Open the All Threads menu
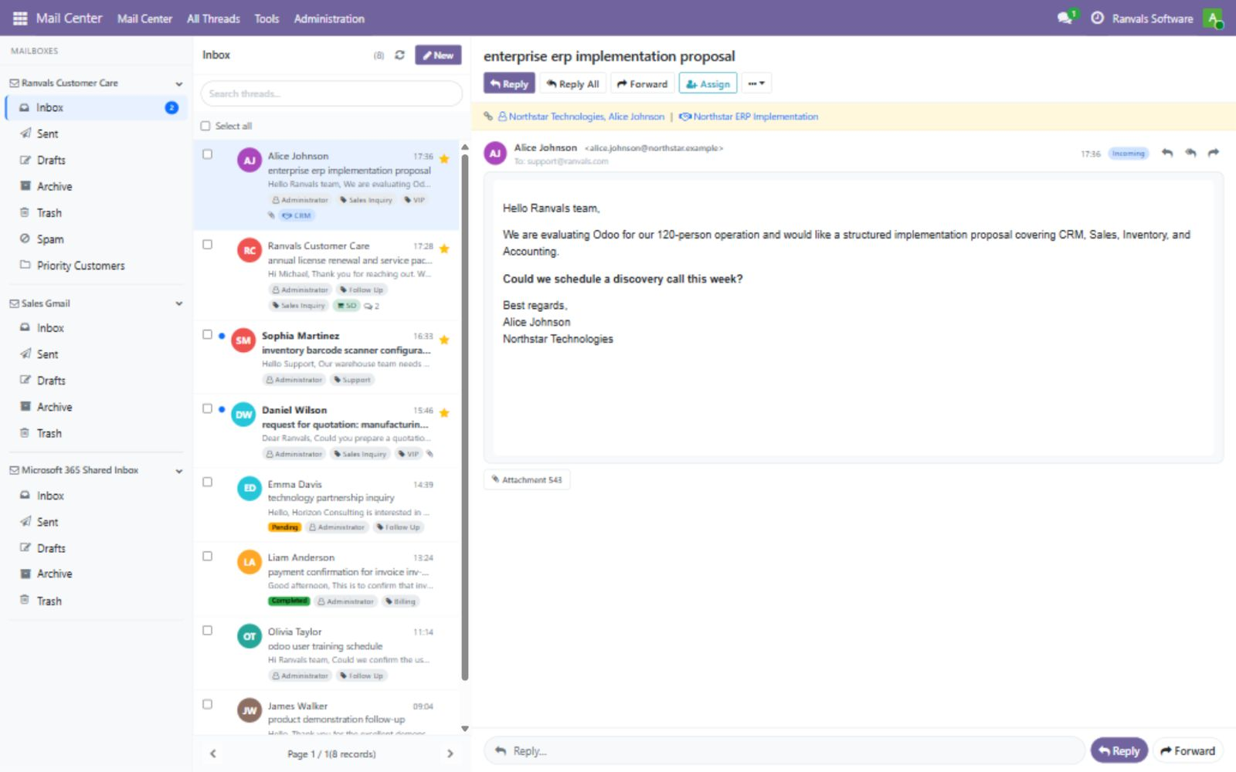The width and height of the screenshot is (1236, 772). pos(213,19)
